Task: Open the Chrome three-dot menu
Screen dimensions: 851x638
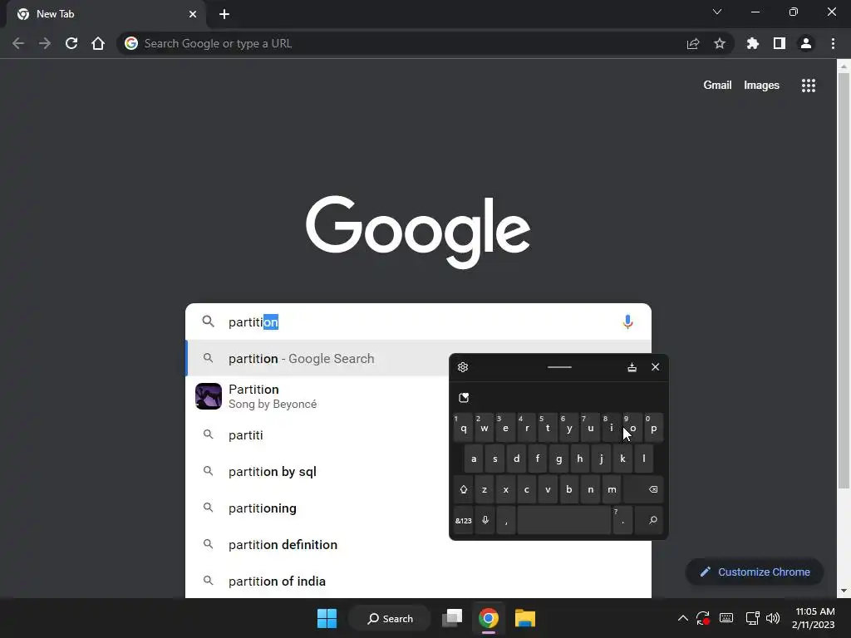Action: pos(833,43)
